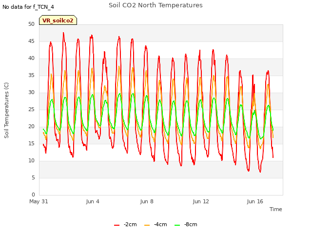Click the VR_soilco2 annotation label
The width and height of the screenshot is (312, 234).
tap(58, 20)
